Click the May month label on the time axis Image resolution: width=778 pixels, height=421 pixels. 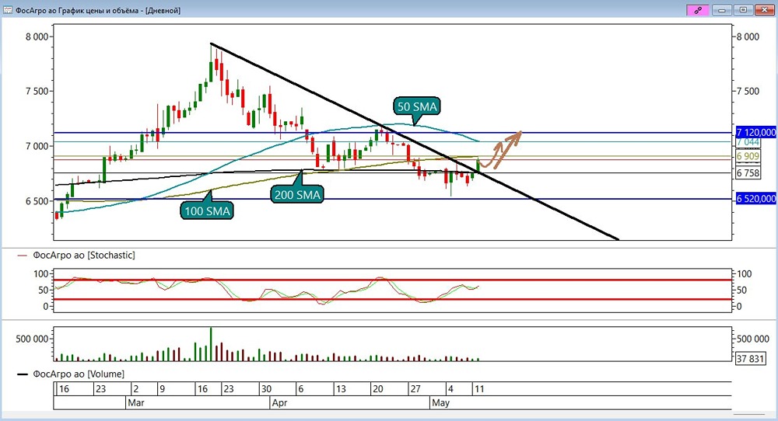(x=440, y=402)
